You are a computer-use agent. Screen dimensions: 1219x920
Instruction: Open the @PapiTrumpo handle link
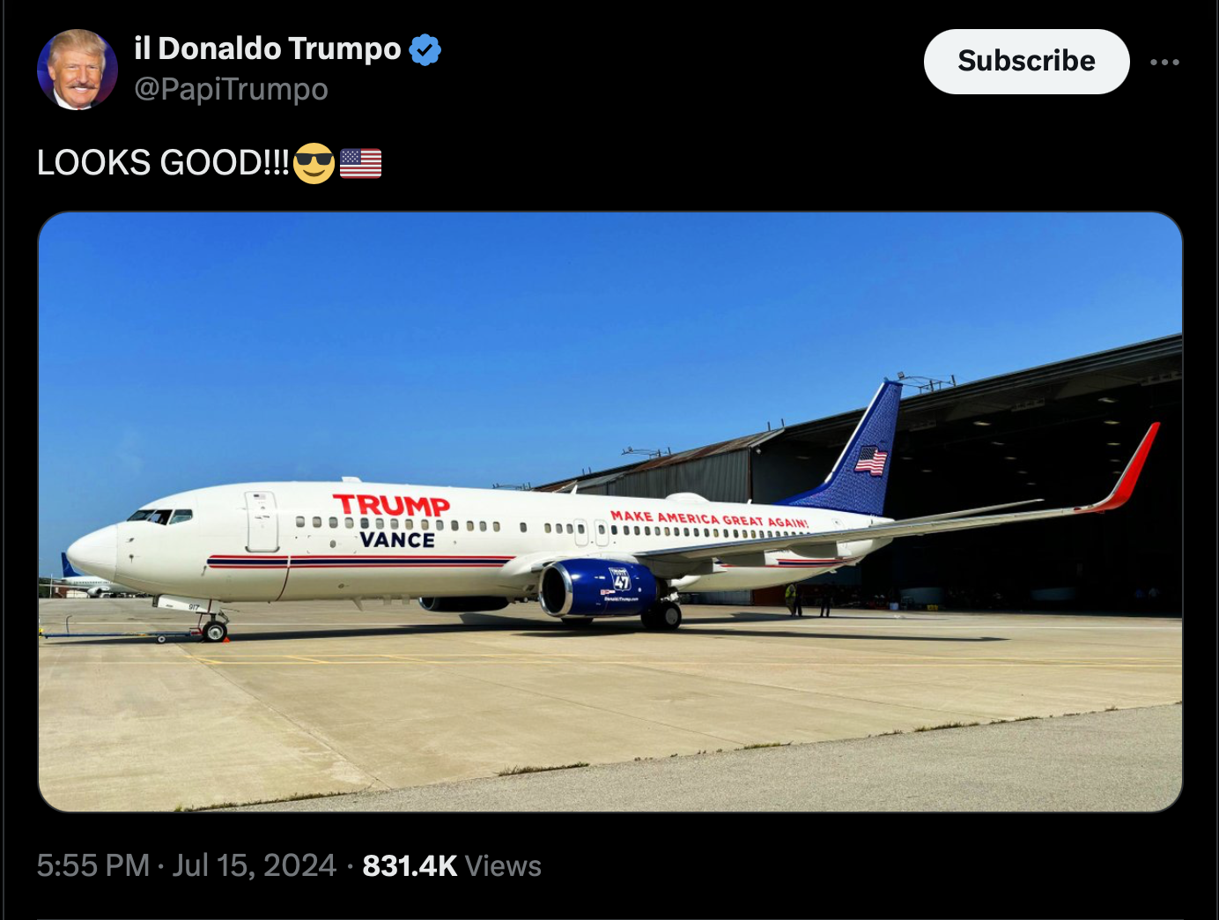[231, 89]
